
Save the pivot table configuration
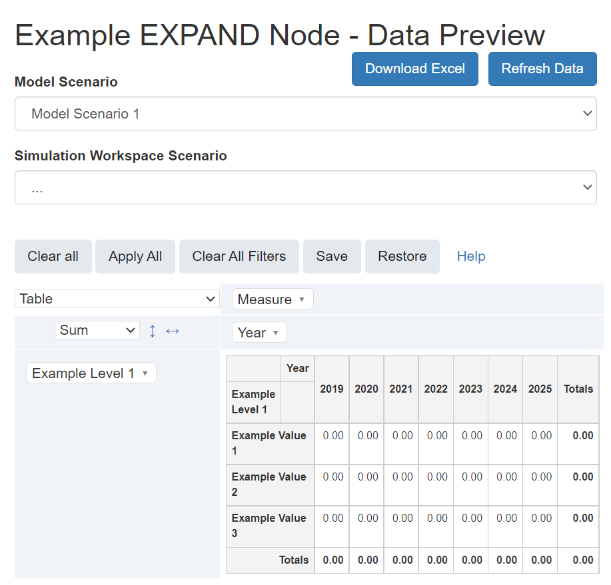332,257
